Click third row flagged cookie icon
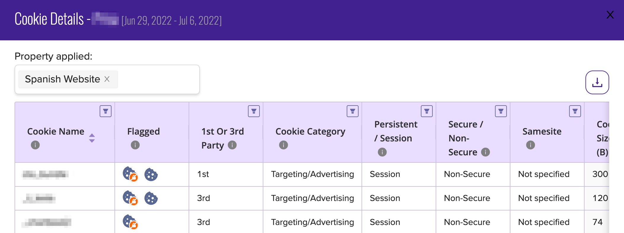The image size is (624, 233). point(130,222)
